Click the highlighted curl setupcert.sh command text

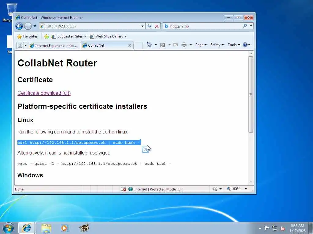pyautogui.click(x=79, y=143)
